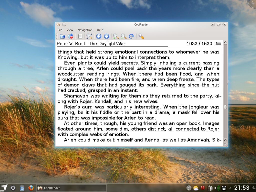Viewport: 256px width, 192px height.
Task: Expand hidden system tray icons arrow
Action: [x=230, y=188]
